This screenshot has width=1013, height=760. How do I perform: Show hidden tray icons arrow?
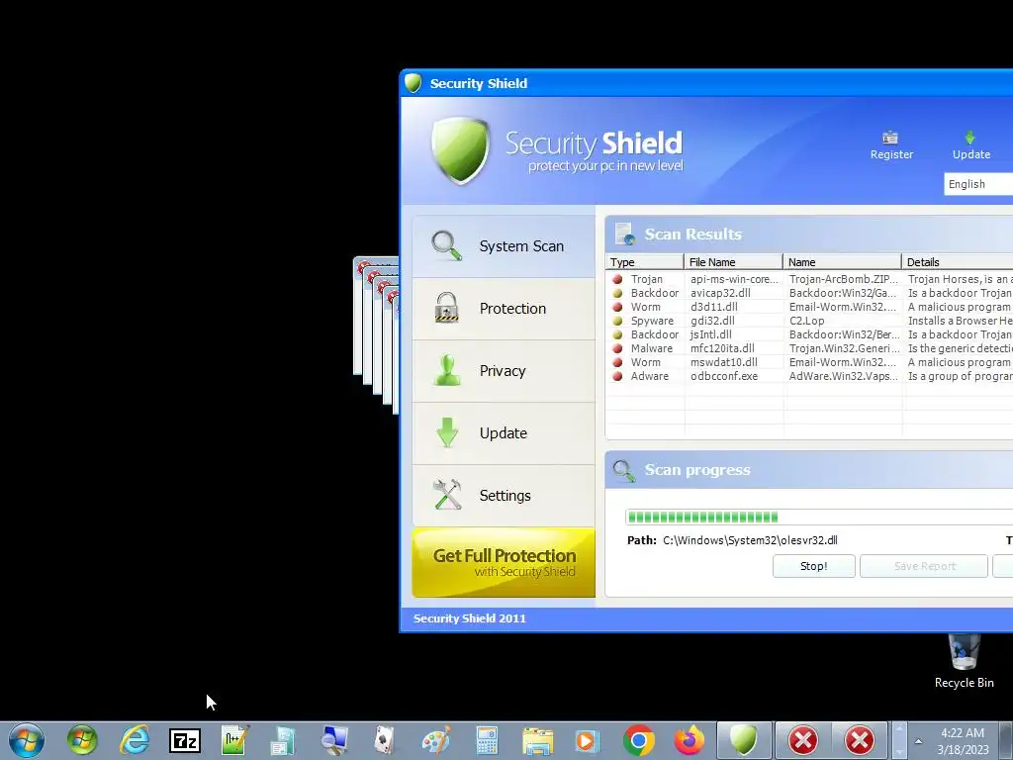pos(918,741)
